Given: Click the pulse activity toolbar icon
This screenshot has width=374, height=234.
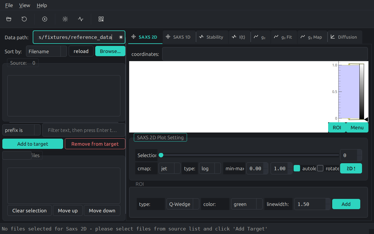Looking at the screenshot, I should pos(81,19).
